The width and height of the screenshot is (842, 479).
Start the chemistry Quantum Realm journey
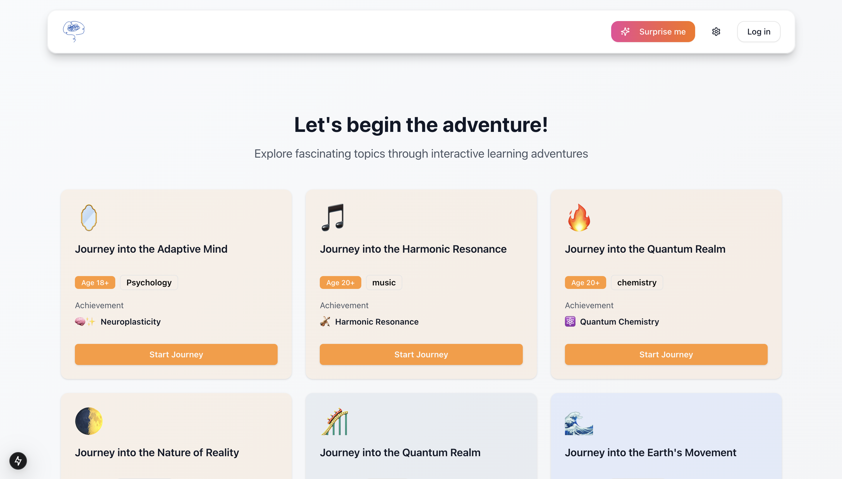[x=666, y=354]
